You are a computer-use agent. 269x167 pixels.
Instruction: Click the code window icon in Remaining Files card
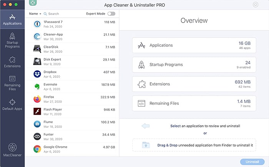tap(141, 104)
